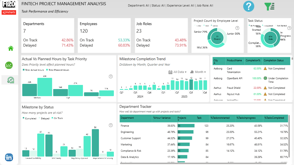Click warning triangle for Payout Hub row
The width and height of the screenshot is (294, 165).
(x=265, y=94)
